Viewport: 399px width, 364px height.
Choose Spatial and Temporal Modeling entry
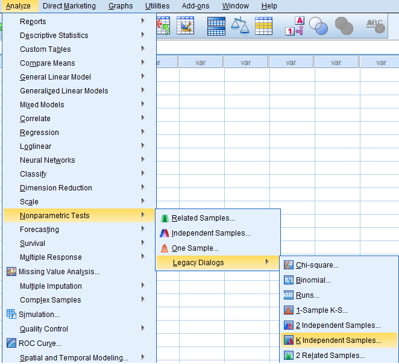(80, 357)
